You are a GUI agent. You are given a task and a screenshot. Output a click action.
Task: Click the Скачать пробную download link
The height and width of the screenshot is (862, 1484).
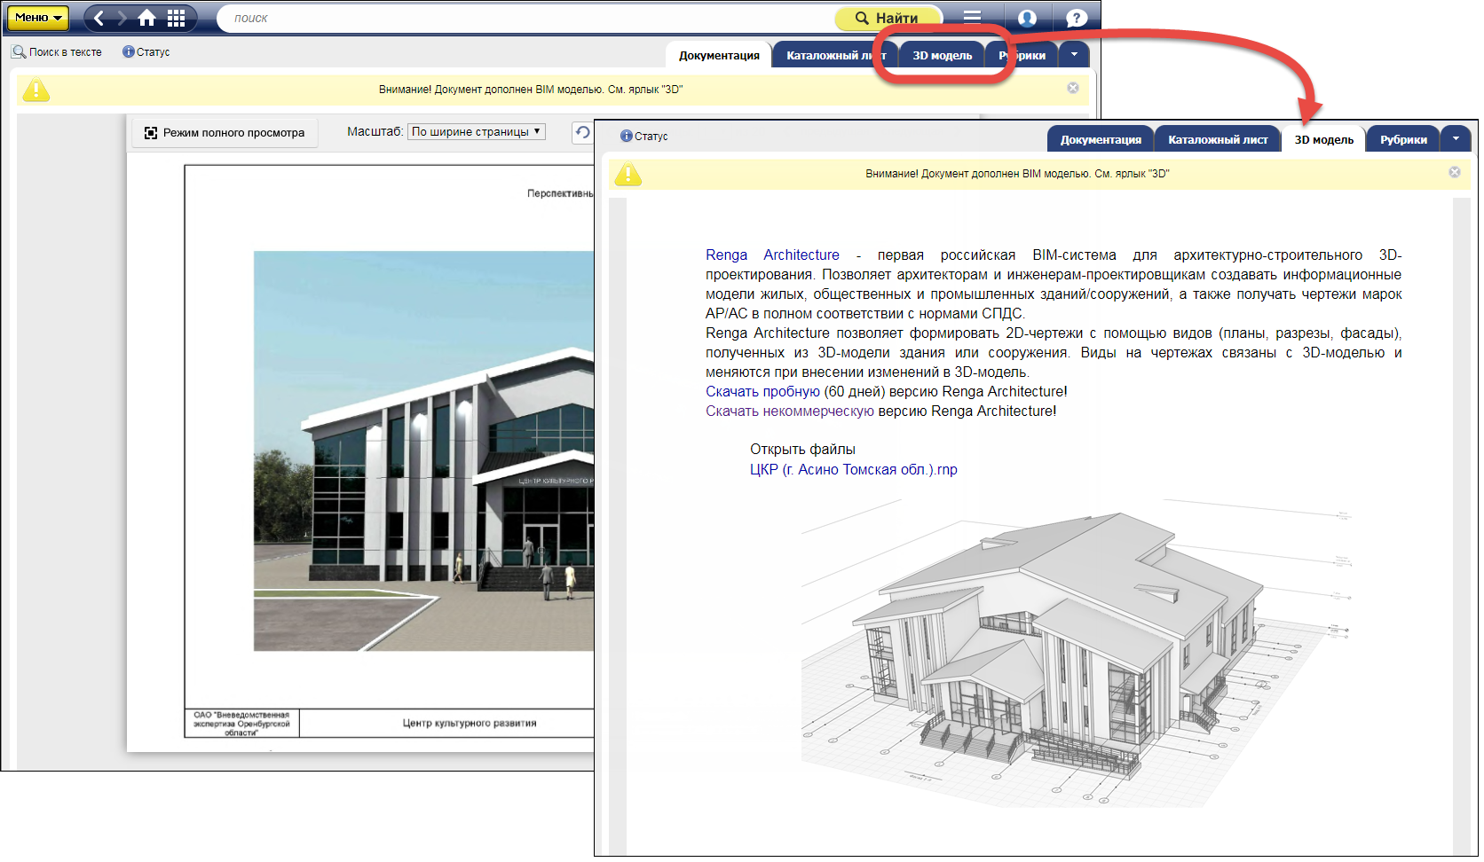click(762, 392)
